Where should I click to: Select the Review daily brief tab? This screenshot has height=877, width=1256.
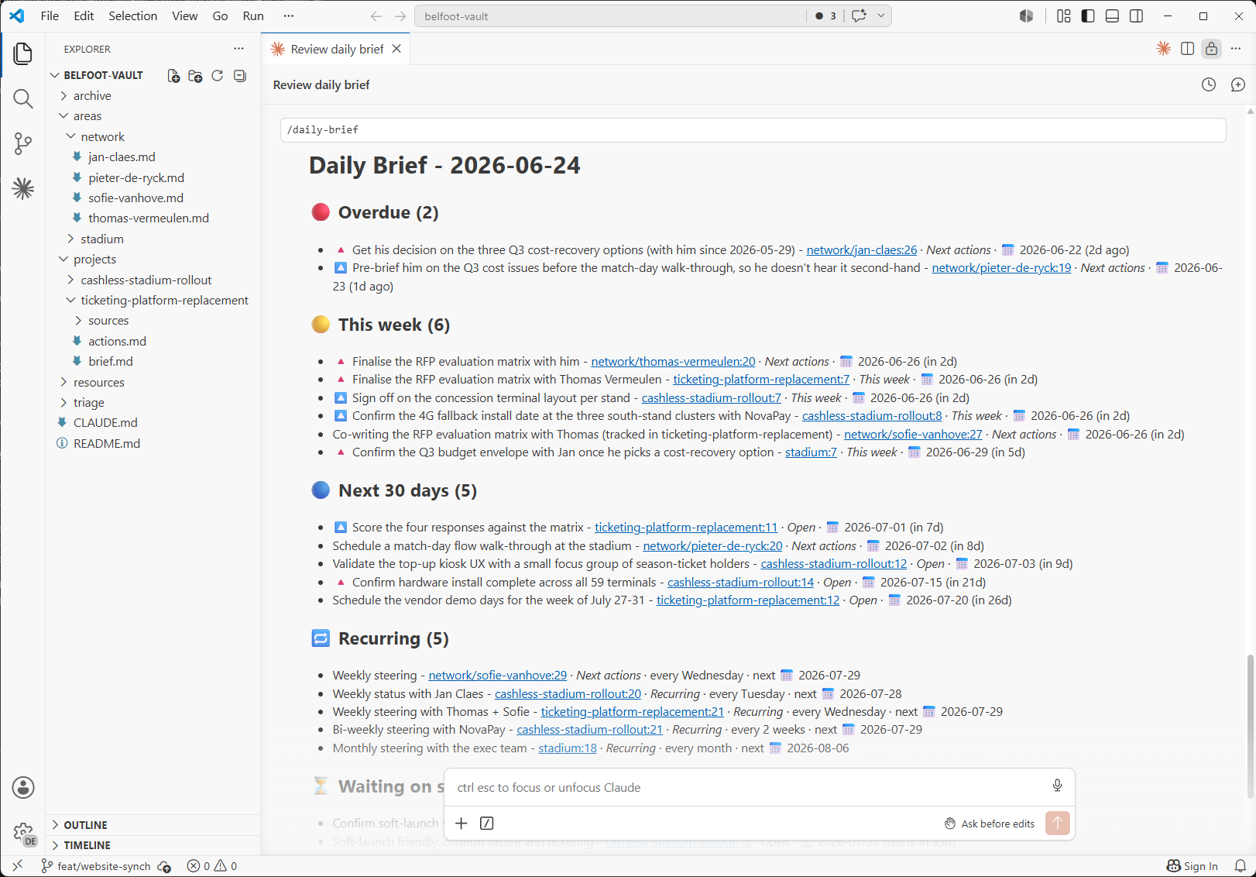click(336, 49)
